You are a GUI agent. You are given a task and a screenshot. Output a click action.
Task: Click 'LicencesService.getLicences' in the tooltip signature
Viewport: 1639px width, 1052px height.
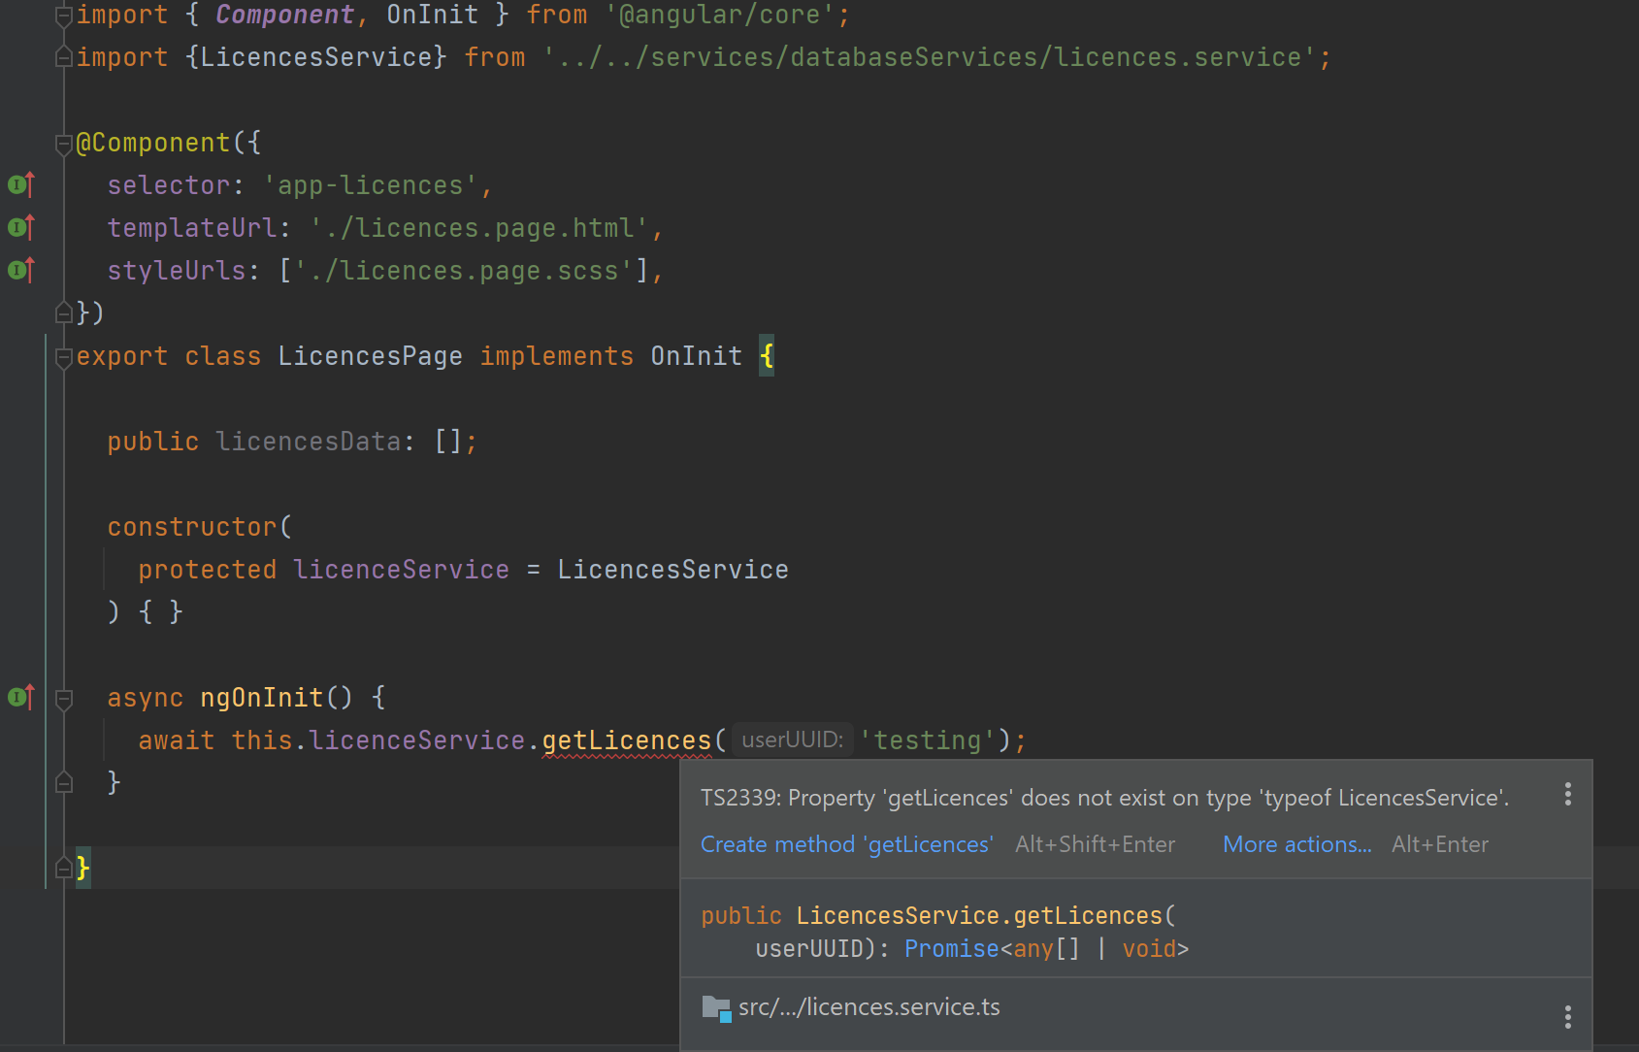(979, 915)
